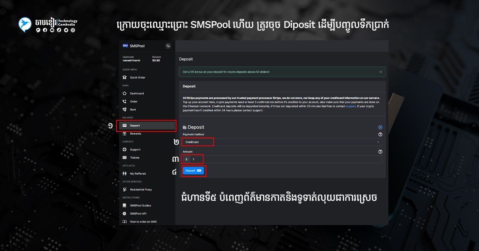This screenshot has width=479, height=251.
Task: Click the bold Stripe payments notice text
Action: click(281, 98)
